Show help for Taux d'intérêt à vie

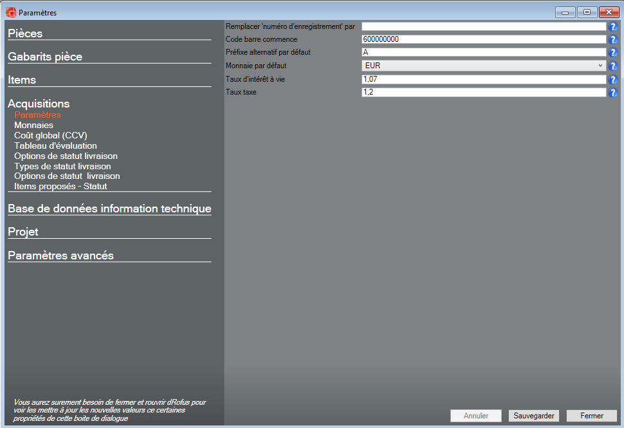pyautogui.click(x=612, y=80)
